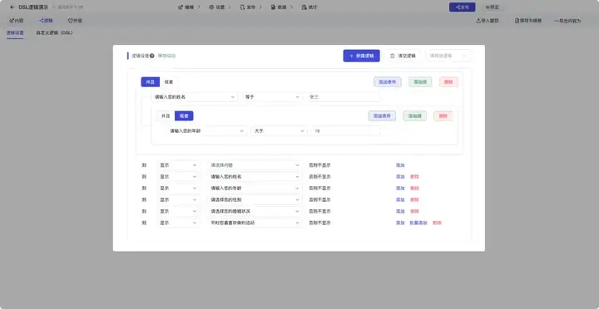Image resolution: width=599 pixels, height=309 pixels.
Task: Click the 清空逻辑 trash icon button
Action: 403,56
